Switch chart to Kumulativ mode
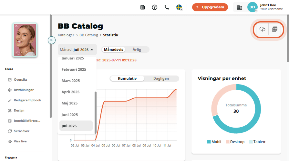 127,78
